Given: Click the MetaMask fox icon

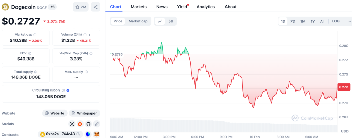Looking at the screenshot, I should click(x=97, y=135).
